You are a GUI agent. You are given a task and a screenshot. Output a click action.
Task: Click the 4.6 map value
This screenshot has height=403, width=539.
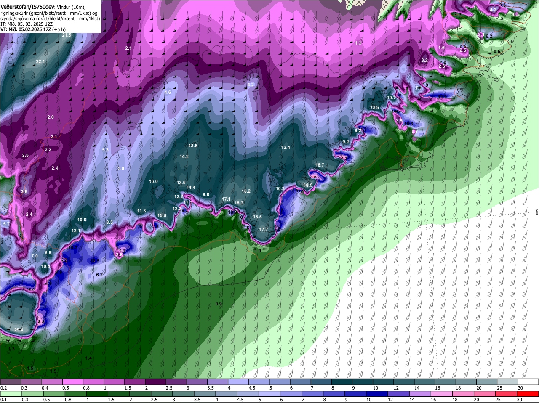(x=168, y=92)
